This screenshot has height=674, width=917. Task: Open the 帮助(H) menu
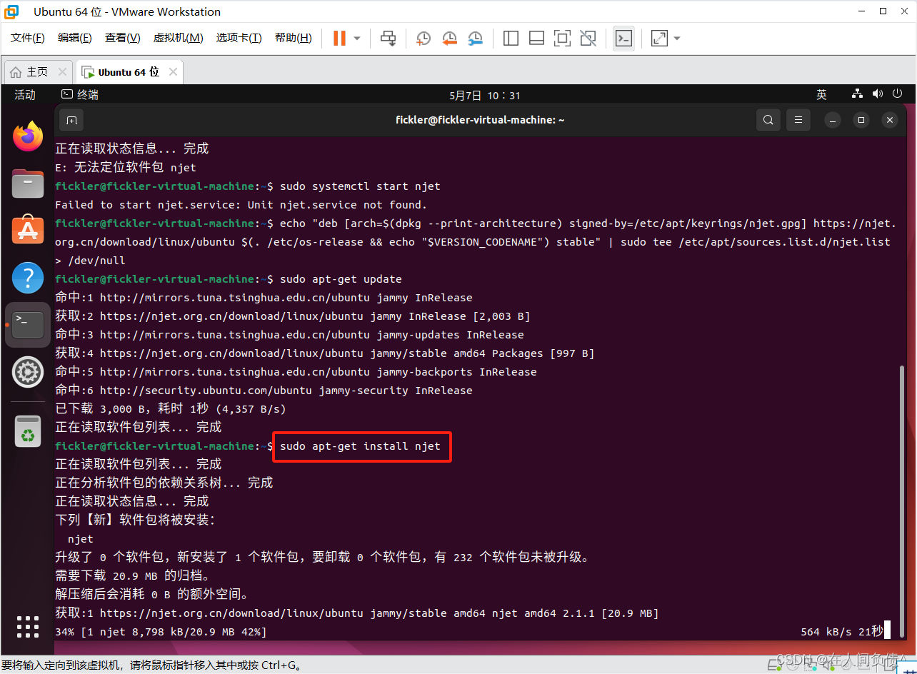click(x=293, y=38)
